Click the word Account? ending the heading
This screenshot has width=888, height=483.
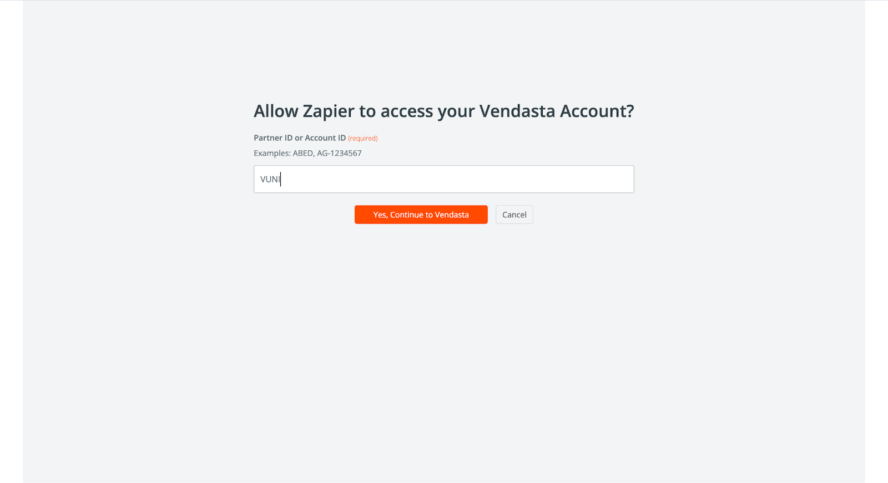[597, 111]
